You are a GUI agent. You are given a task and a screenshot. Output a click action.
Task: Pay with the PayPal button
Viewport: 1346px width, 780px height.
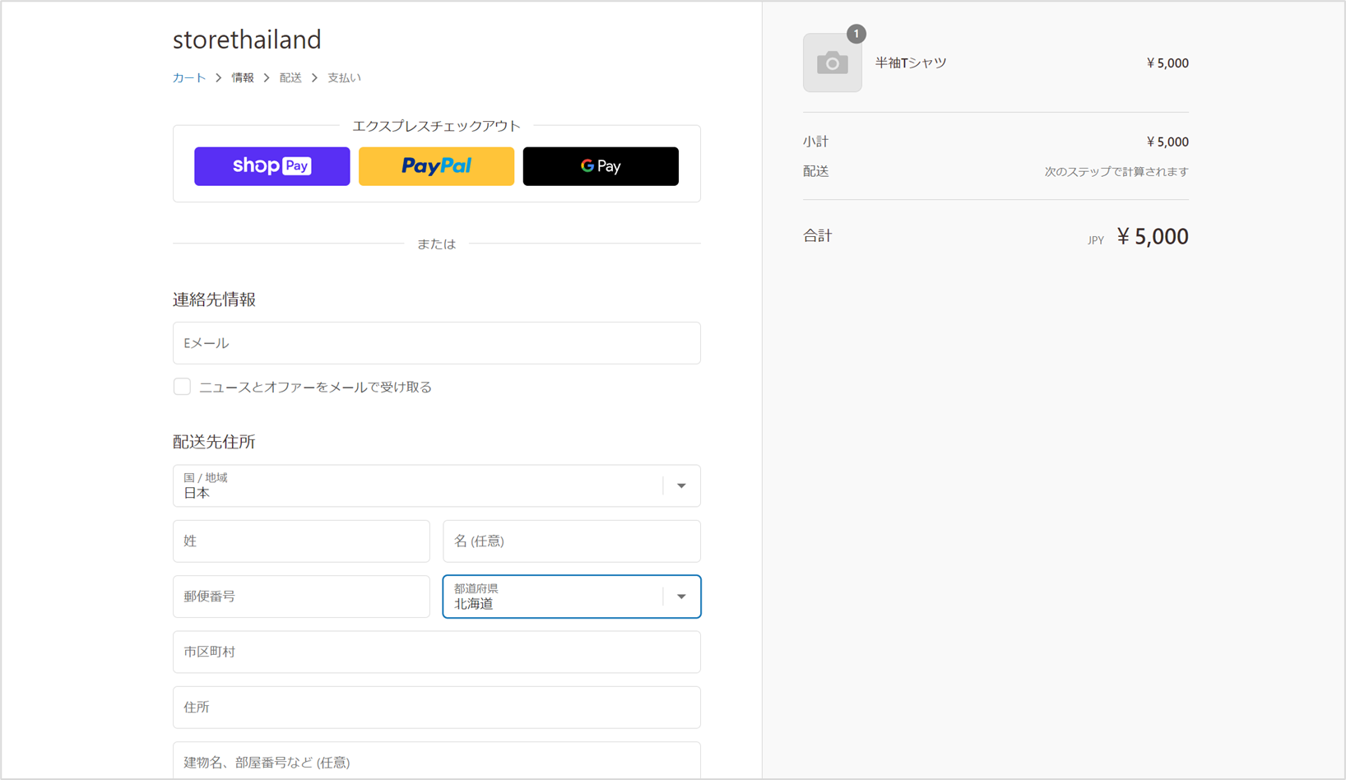click(436, 166)
